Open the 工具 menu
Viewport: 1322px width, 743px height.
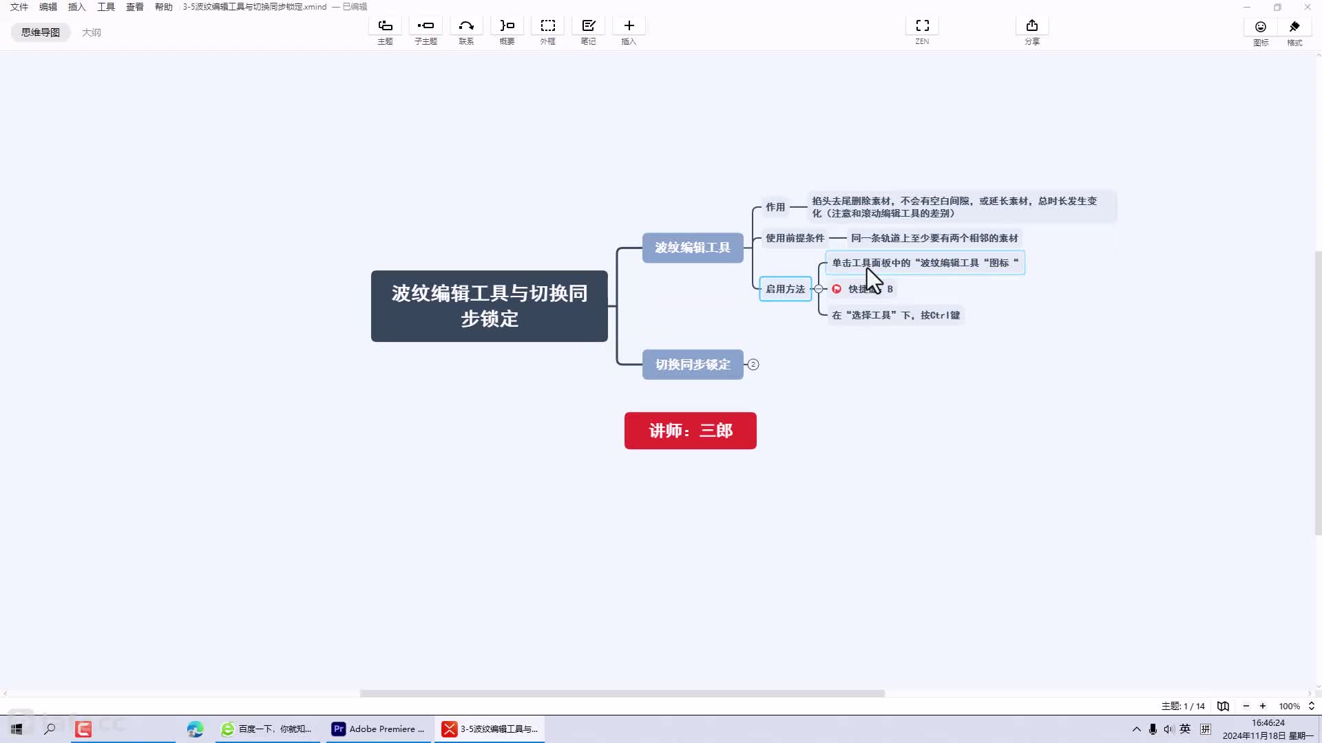coord(106,7)
